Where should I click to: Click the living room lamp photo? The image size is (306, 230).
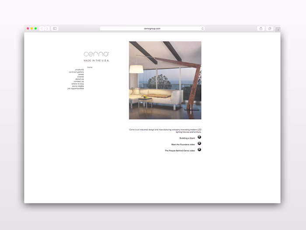pos(165,80)
